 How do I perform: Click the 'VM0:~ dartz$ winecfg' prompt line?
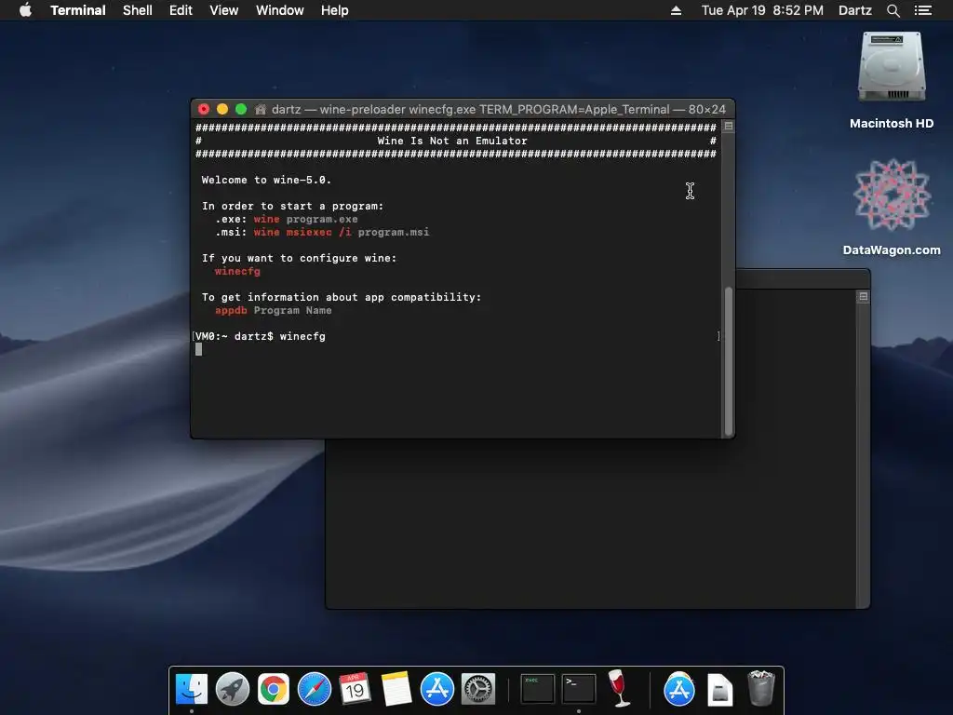click(261, 336)
